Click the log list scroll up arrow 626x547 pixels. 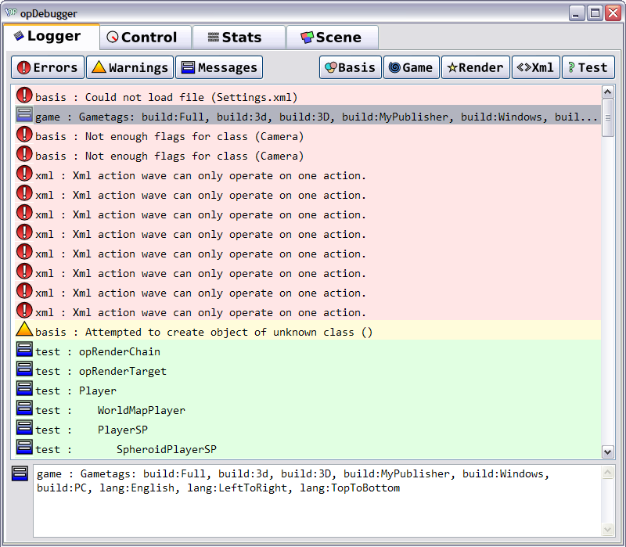click(608, 92)
